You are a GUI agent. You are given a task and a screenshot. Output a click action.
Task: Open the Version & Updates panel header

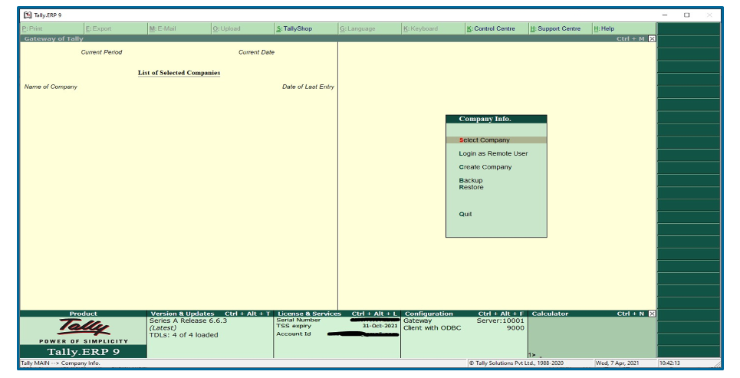point(210,314)
